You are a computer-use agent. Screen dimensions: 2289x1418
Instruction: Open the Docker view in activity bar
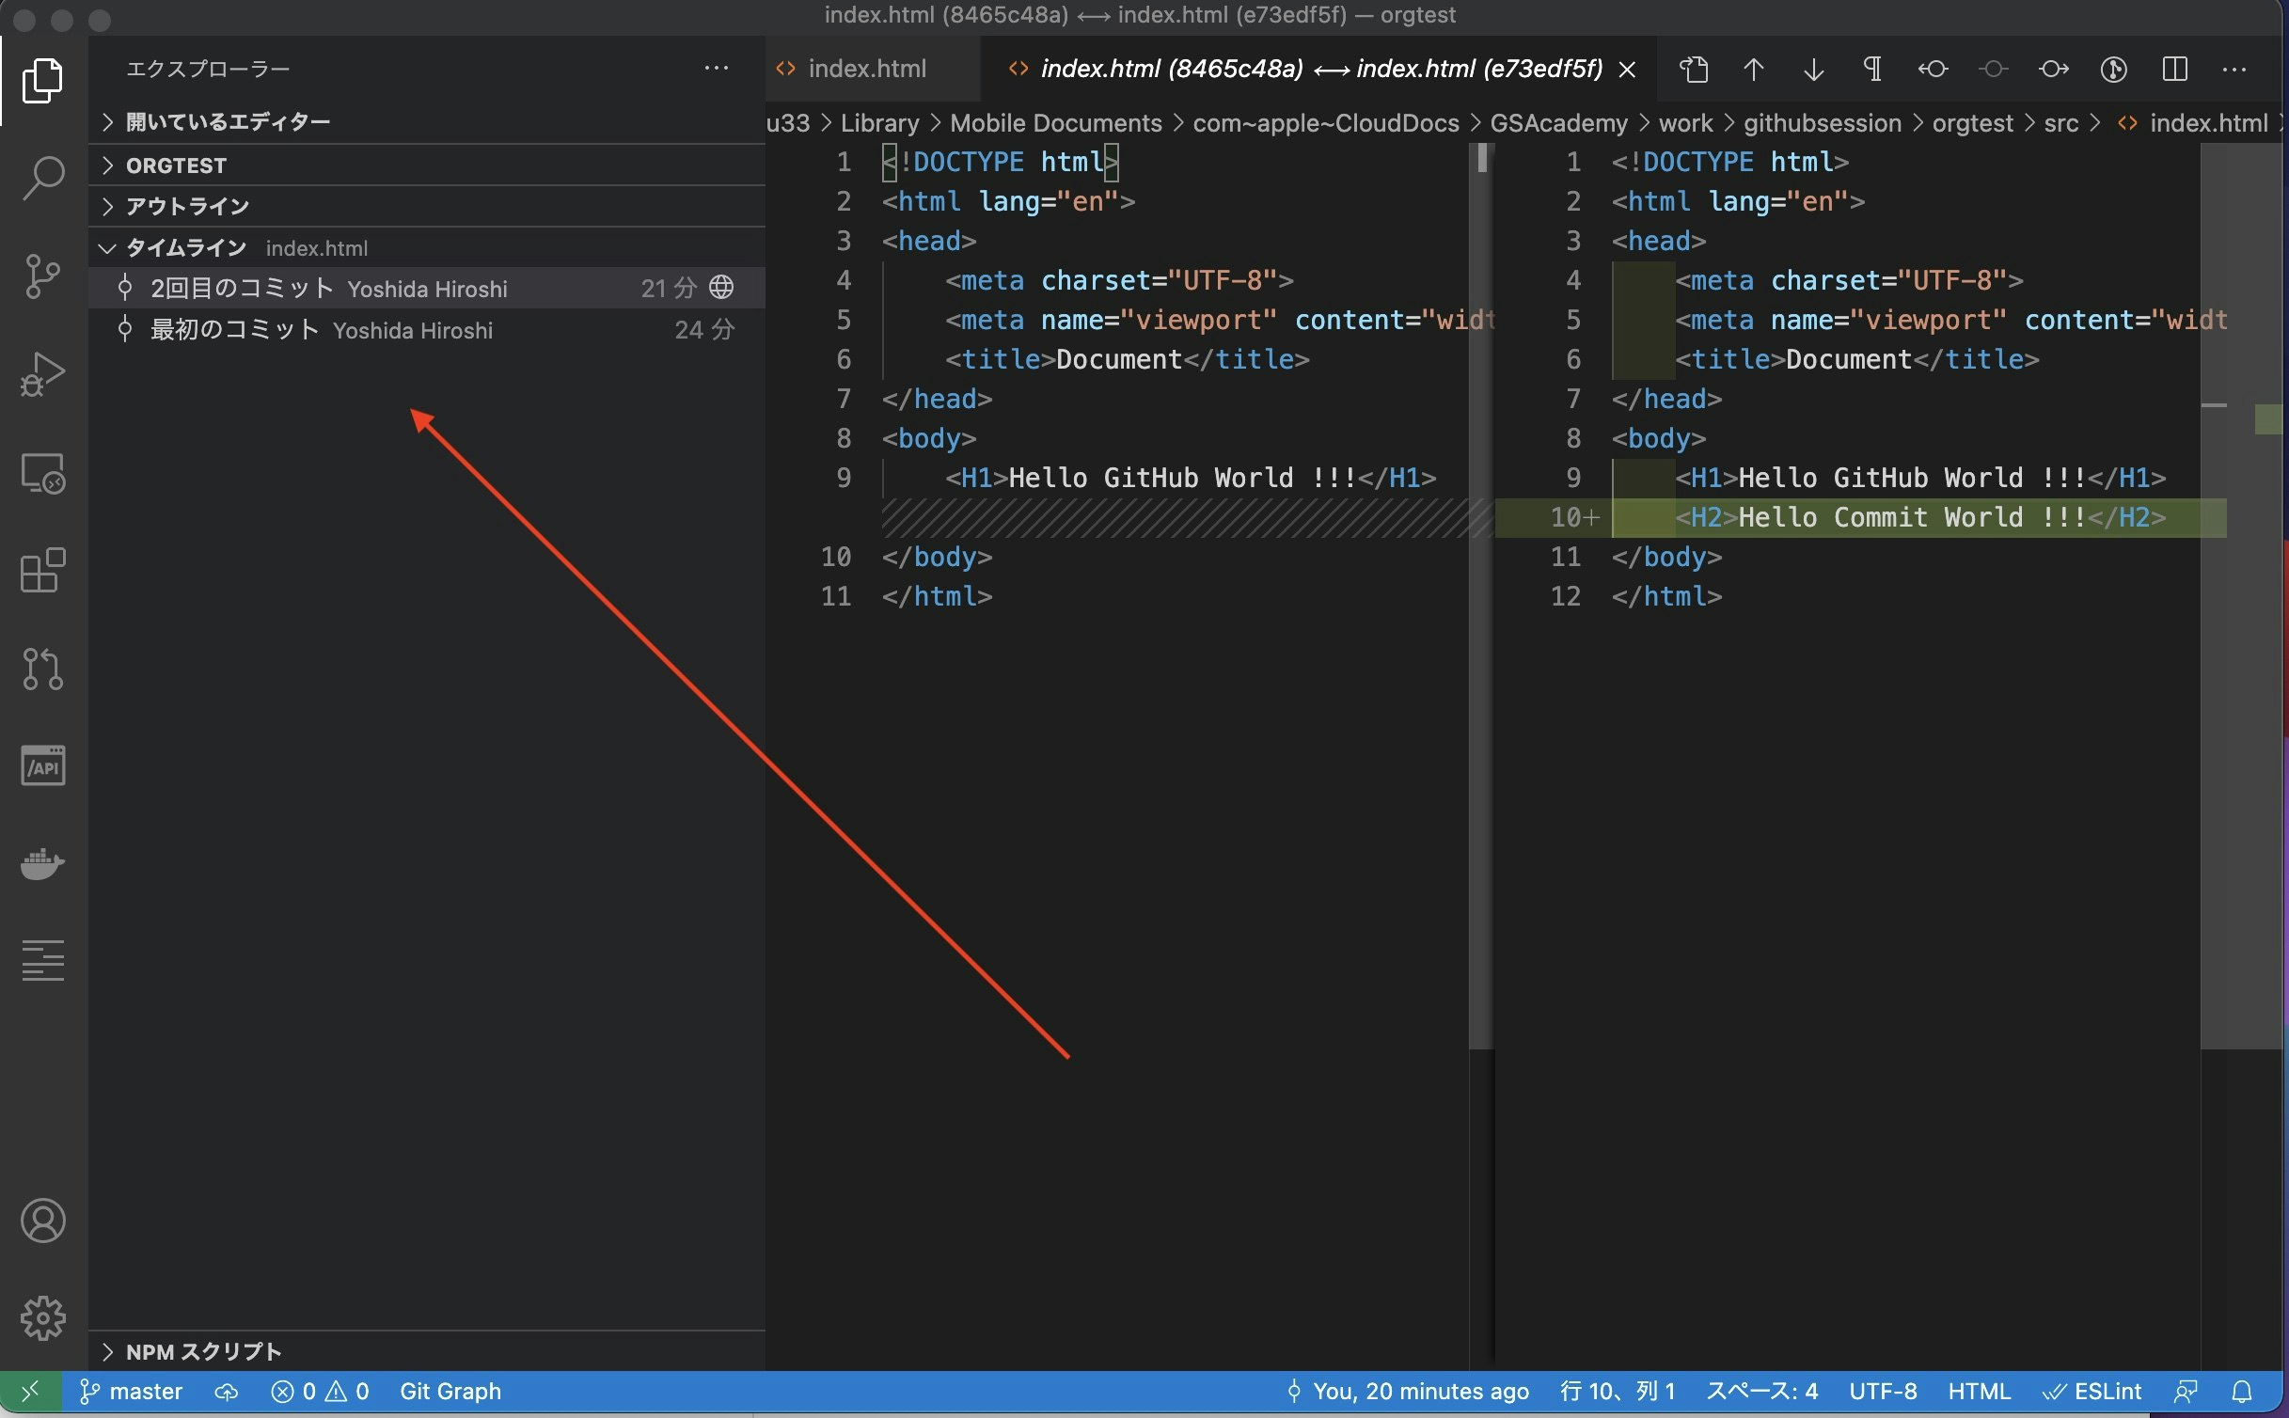pos(43,863)
